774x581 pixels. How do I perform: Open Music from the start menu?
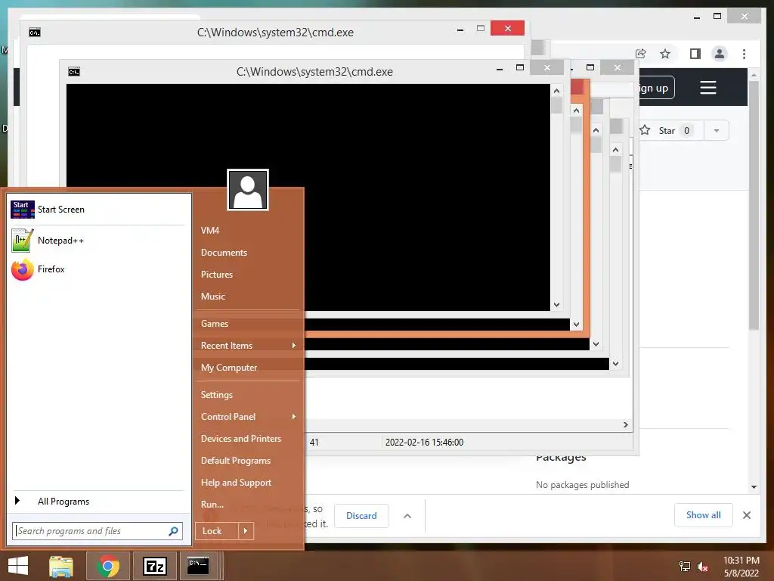click(212, 297)
